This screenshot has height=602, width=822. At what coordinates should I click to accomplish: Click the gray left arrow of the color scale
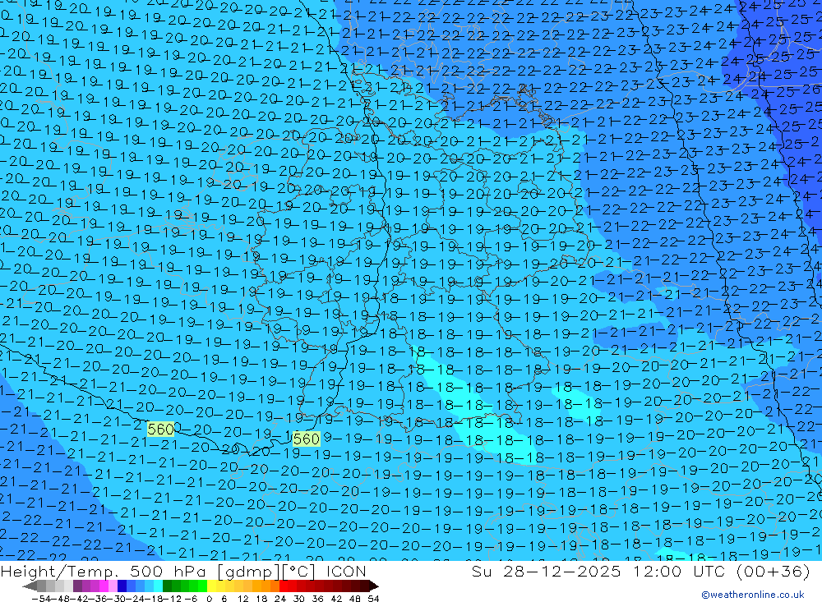point(30,586)
